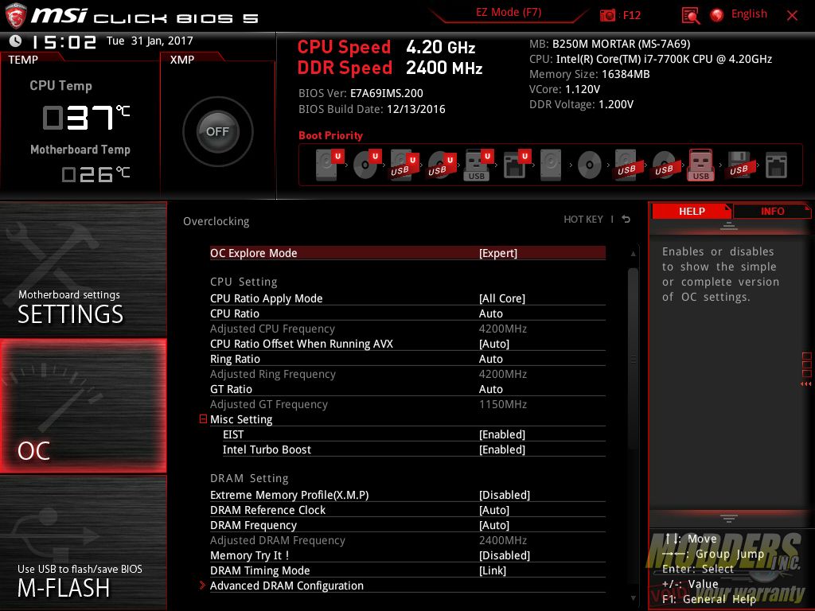Select the UEFI optical drive boot device

pyautogui.click(x=367, y=165)
